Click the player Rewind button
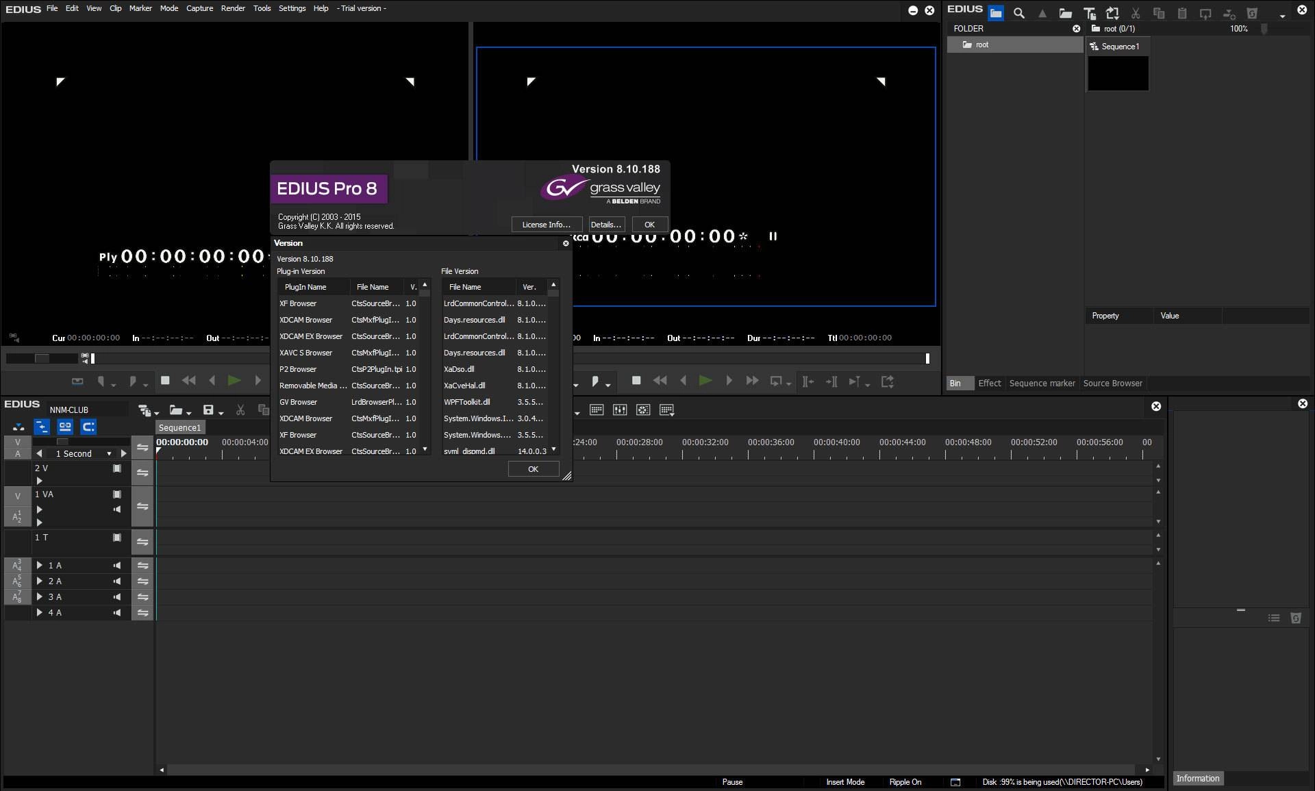The image size is (1315, 791). (x=188, y=381)
